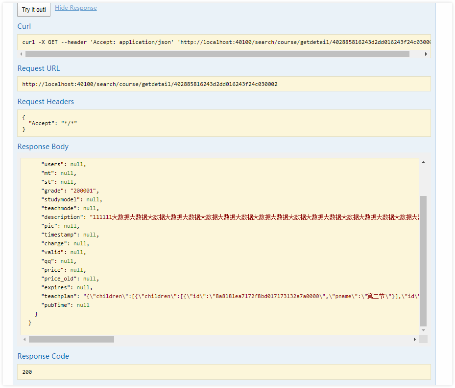Viewport: 455px width, 388px height.
Task: Click the 'Curl' section heading
Action: coord(24,26)
